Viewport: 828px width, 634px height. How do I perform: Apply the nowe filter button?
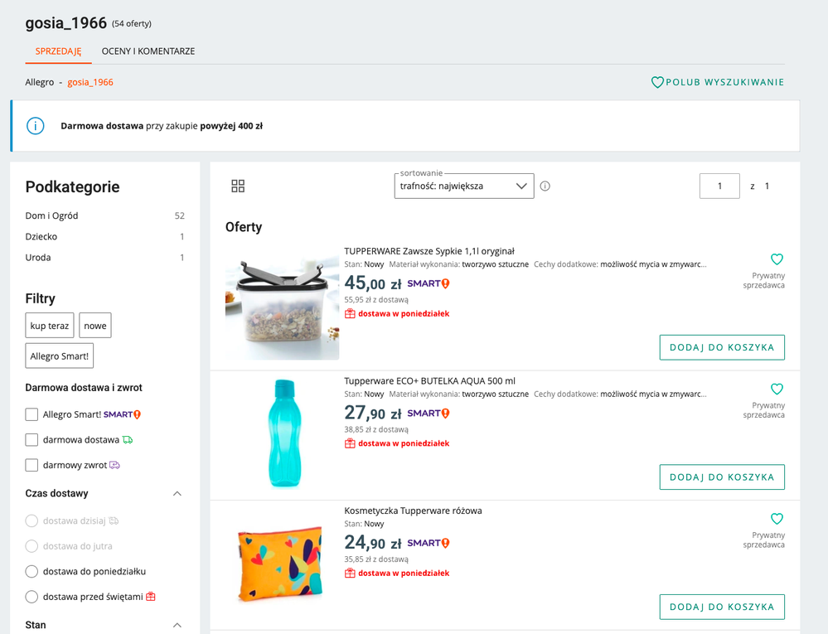click(x=95, y=325)
